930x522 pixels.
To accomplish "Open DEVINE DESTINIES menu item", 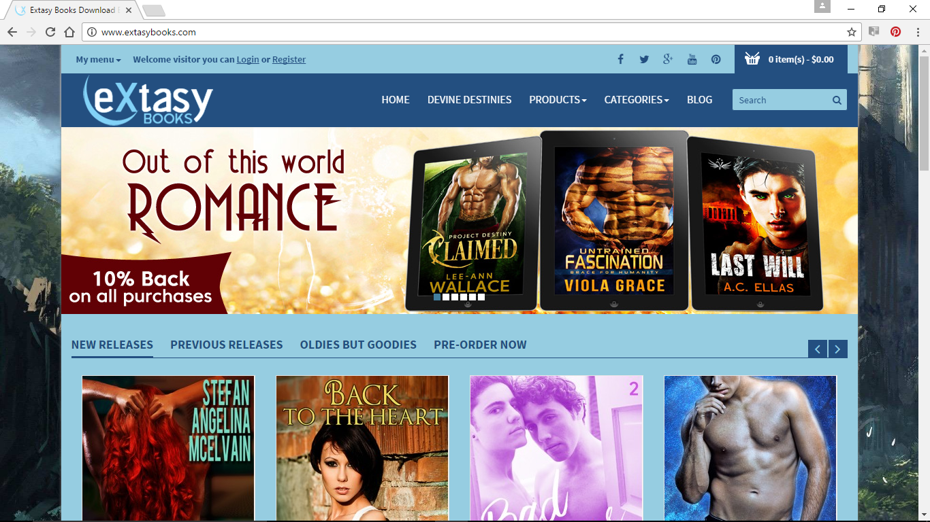I will tap(470, 99).
